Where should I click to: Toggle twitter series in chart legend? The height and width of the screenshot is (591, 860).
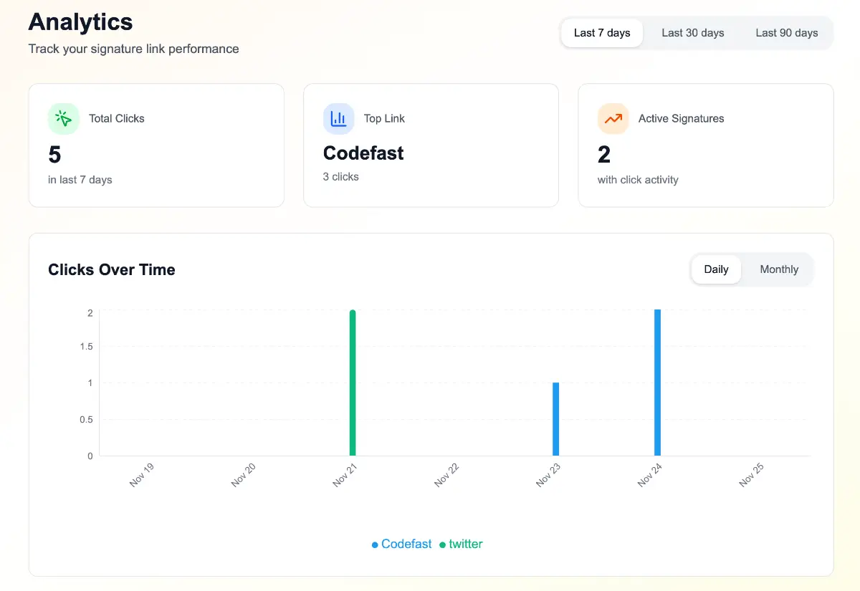point(466,544)
